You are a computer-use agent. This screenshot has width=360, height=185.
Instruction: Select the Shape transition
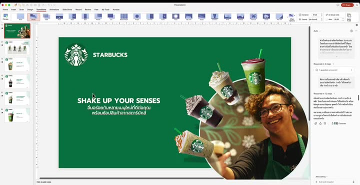pyautogui.click(x=137, y=17)
